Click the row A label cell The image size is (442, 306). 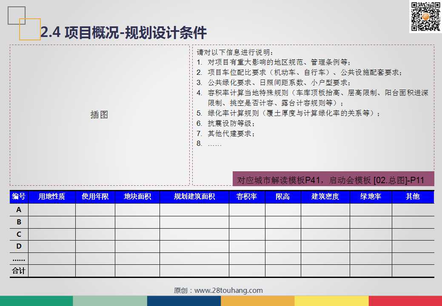[19, 210]
